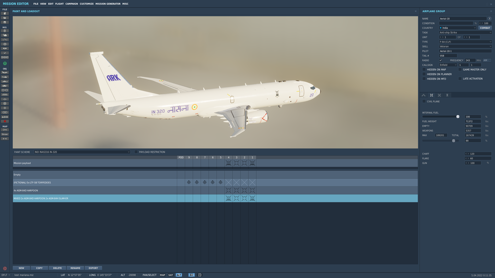Open the Paint Scheme dropdown
Image resolution: width=495 pixels, height=278 pixels.
[x=82, y=152]
